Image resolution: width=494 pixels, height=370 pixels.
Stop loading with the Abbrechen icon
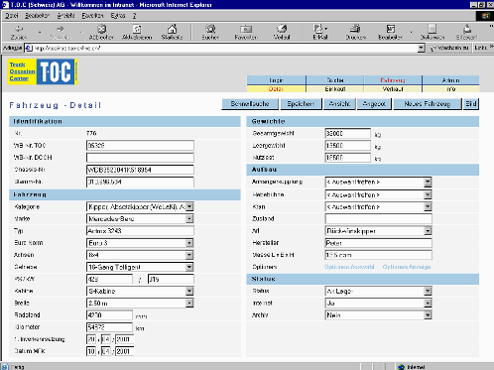pos(101,32)
